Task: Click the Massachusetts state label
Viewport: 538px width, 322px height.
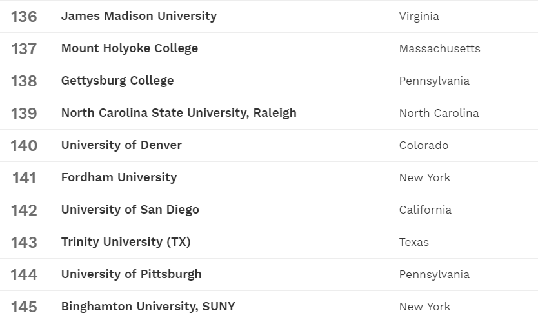Action: [439, 49]
